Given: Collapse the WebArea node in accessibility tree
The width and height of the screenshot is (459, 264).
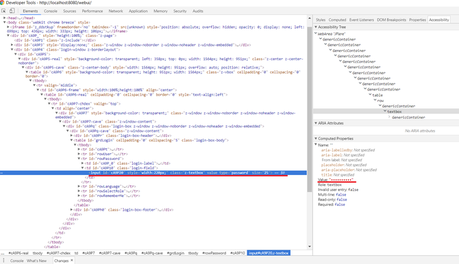Looking at the screenshot, I should coord(316,34).
